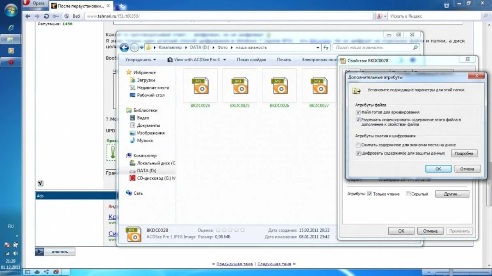Open the closed tabs trash icon
This screenshot has width=492, height=276.
[x=446, y=5]
